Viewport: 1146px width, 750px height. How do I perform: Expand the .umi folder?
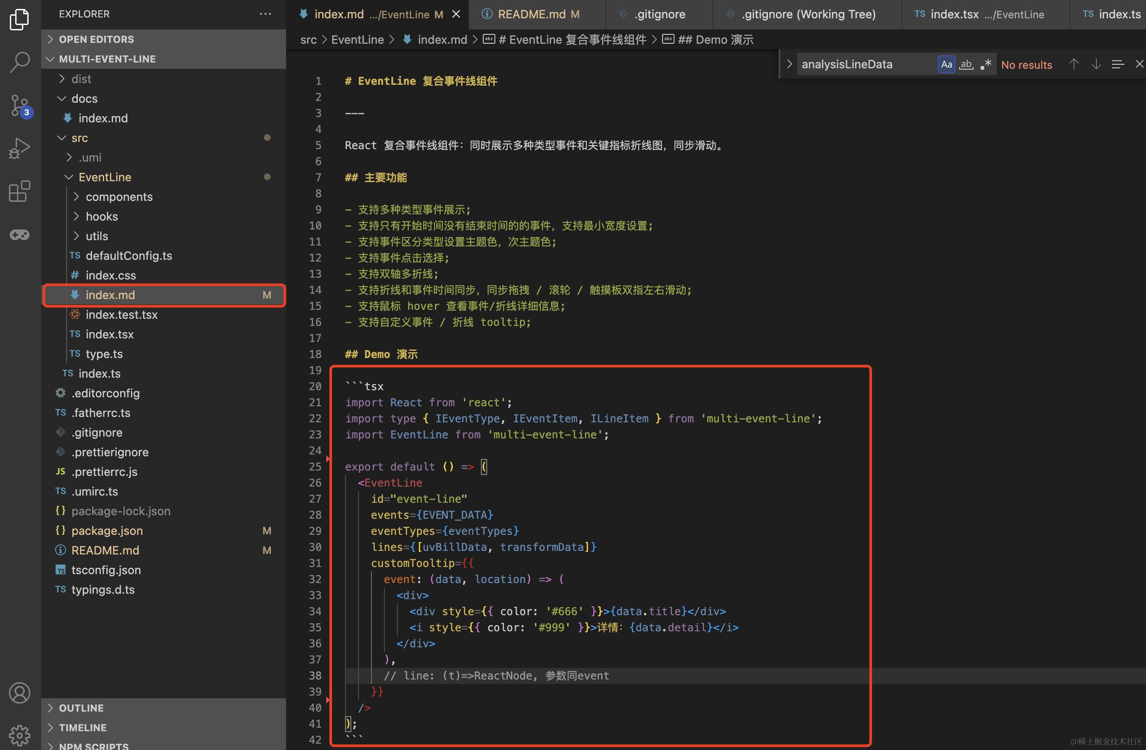coord(163,157)
